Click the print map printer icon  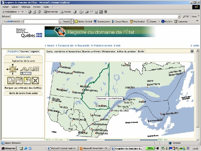click(192, 51)
